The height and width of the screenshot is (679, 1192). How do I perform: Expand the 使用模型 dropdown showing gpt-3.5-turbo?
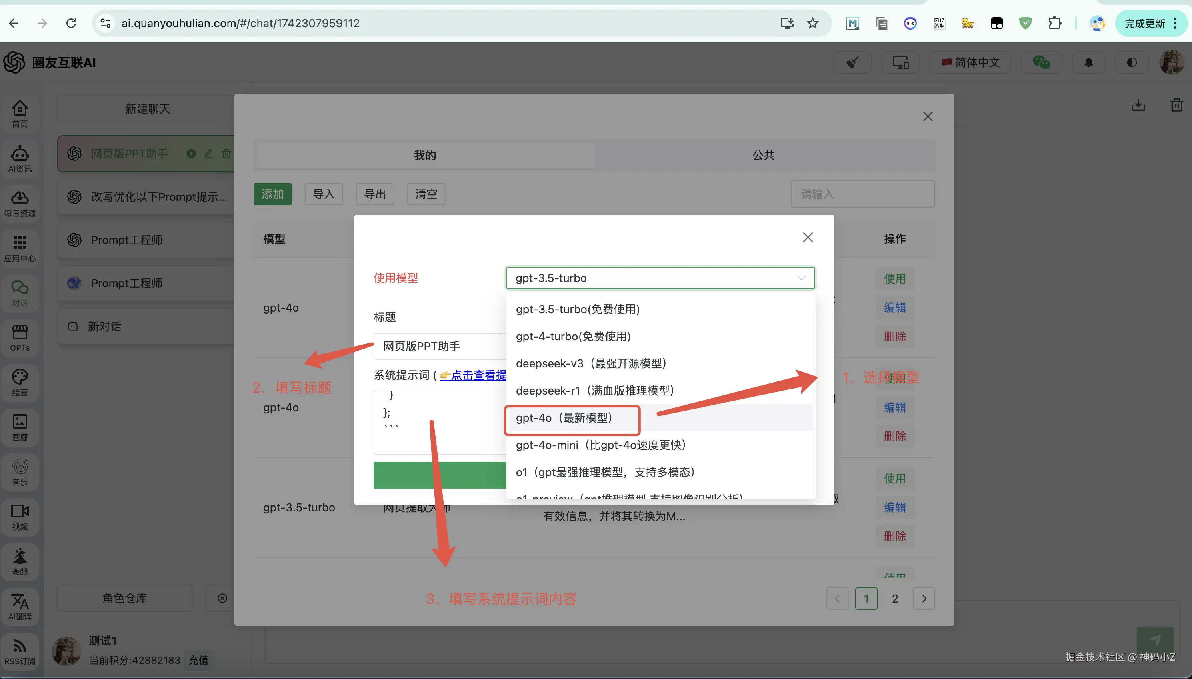coord(660,278)
